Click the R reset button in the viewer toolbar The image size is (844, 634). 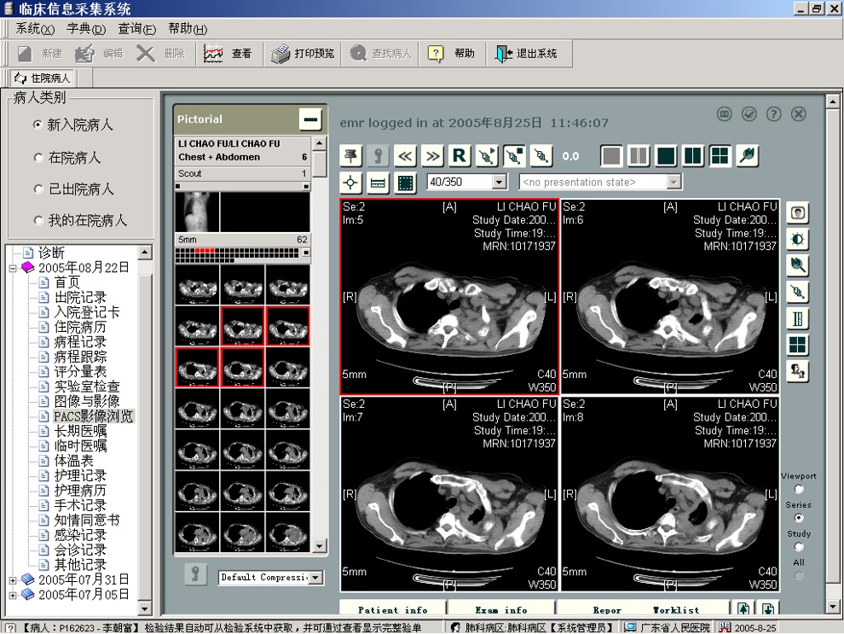tap(460, 156)
